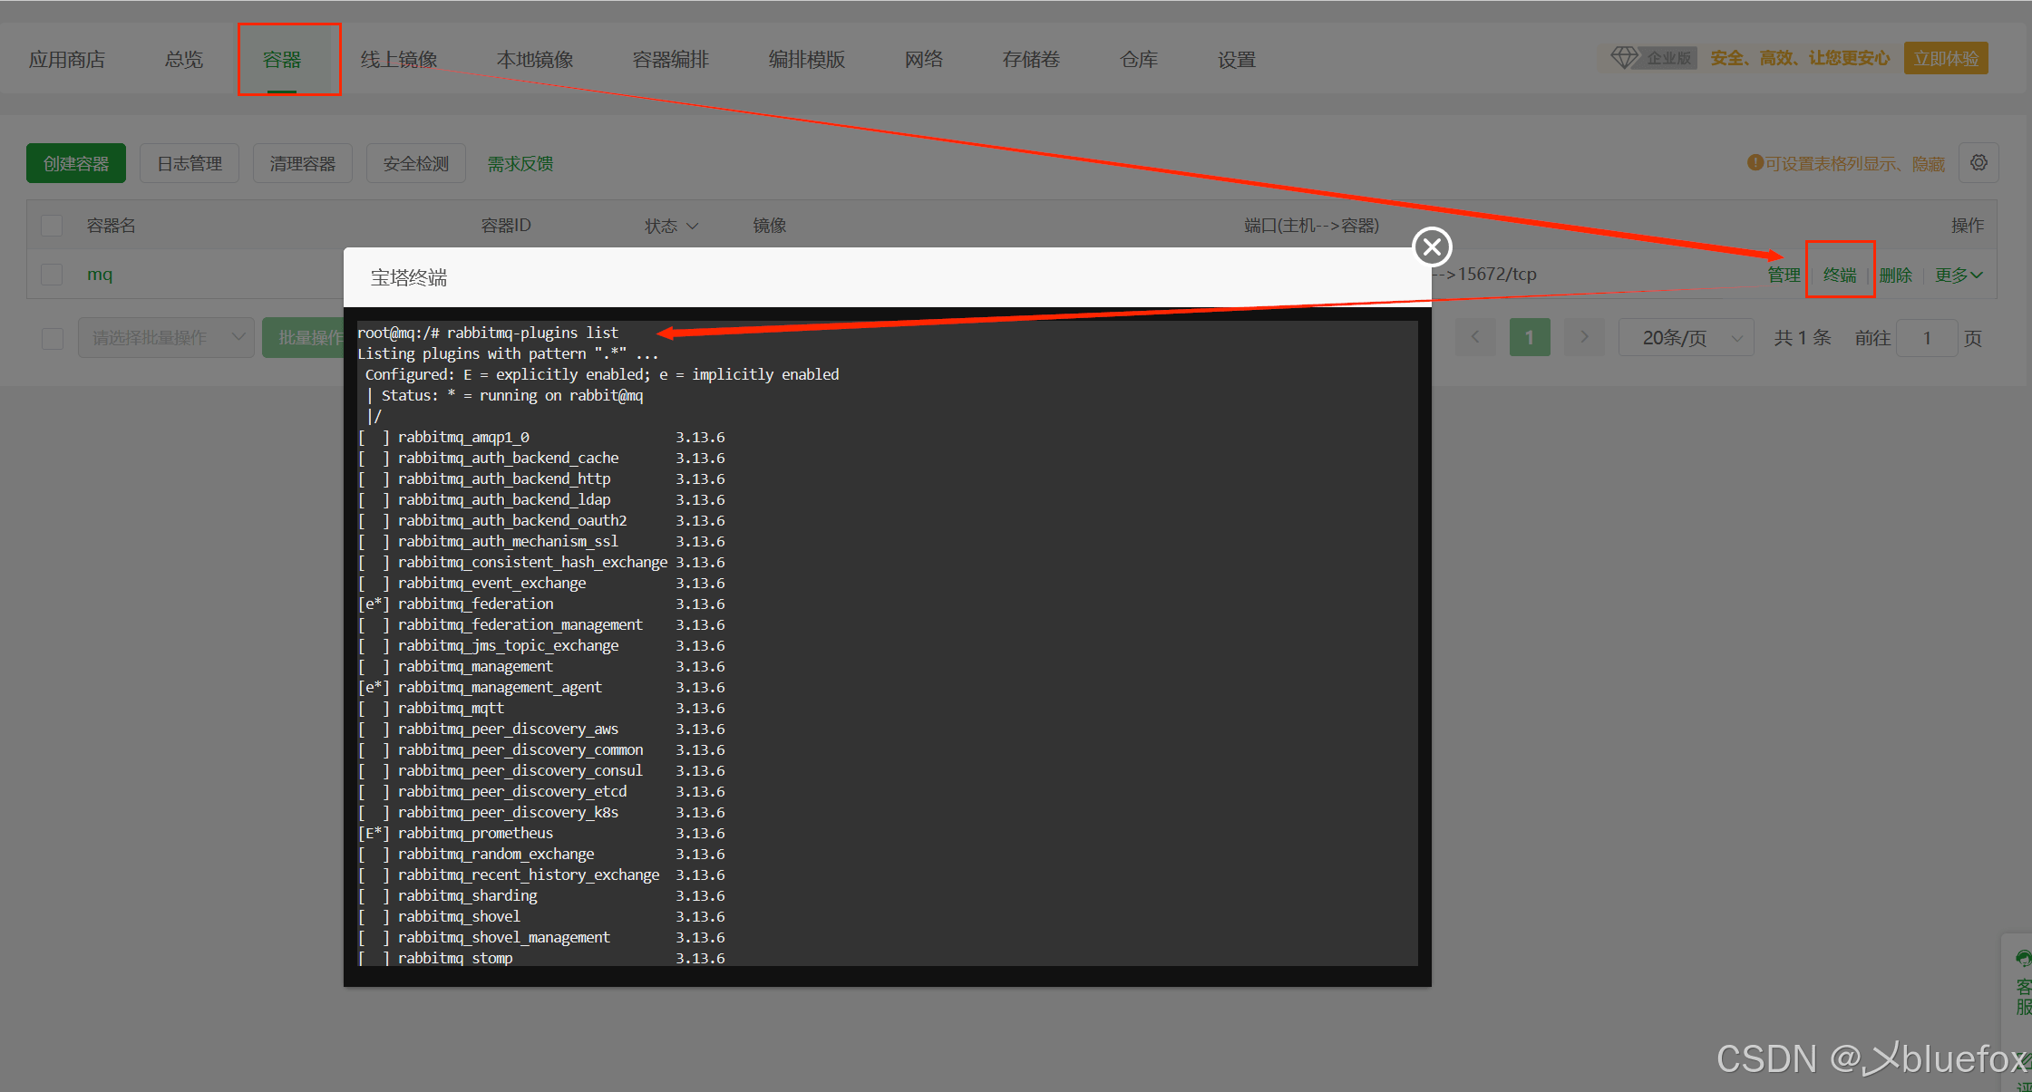Click the 宝塔终端 dialog title
Screen dimensions: 2032x1092
pyautogui.click(x=409, y=277)
